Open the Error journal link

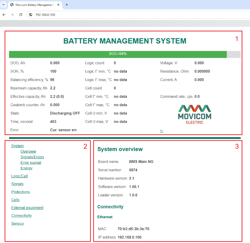[x=31, y=163]
